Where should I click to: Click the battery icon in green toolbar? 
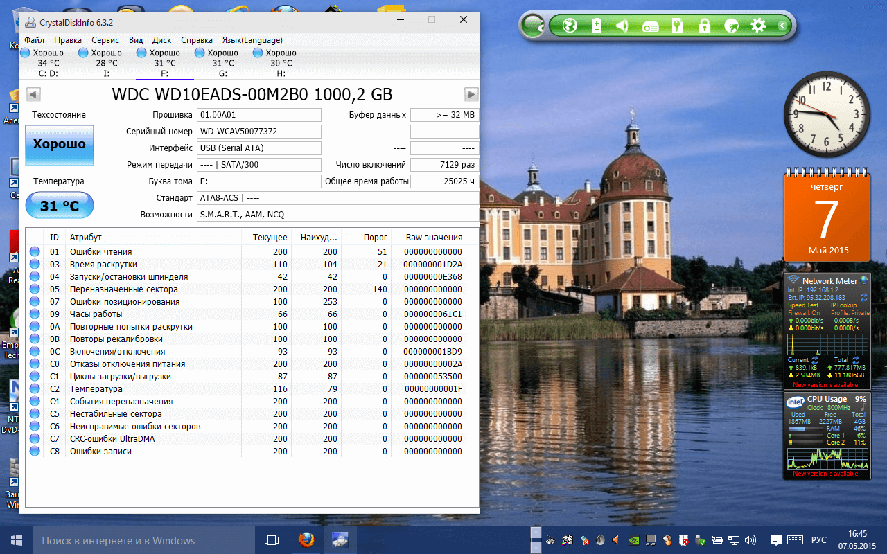(597, 26)
